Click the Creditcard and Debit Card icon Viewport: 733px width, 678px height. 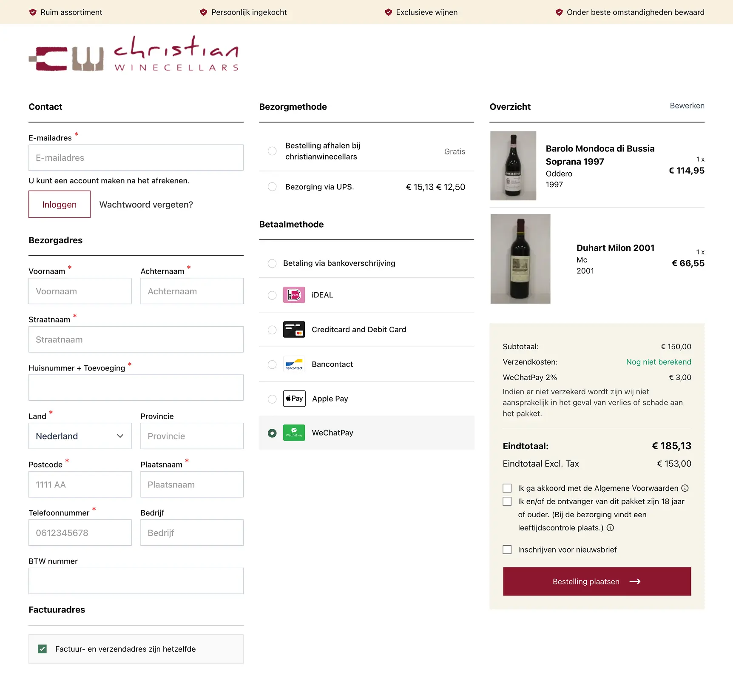[x=294, y=330]
